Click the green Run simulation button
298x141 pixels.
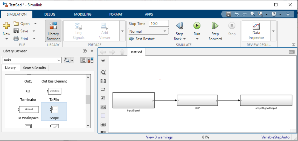[197, 26]
